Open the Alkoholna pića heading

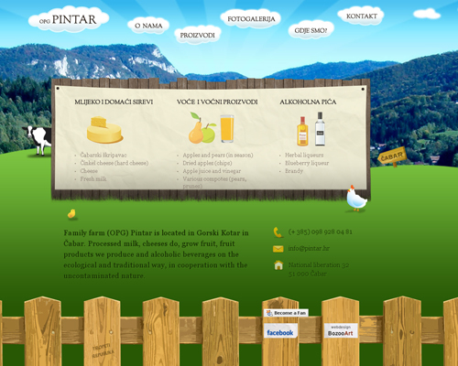coord(308,102)
